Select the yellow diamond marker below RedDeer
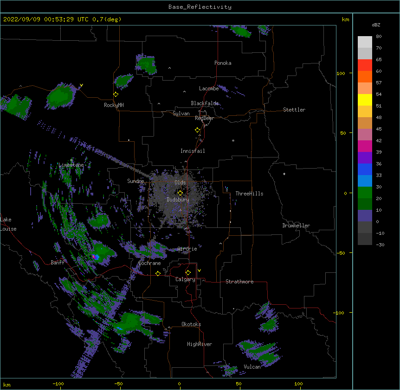This screenshot has height=390, width=400. click(x=198, y=130)
